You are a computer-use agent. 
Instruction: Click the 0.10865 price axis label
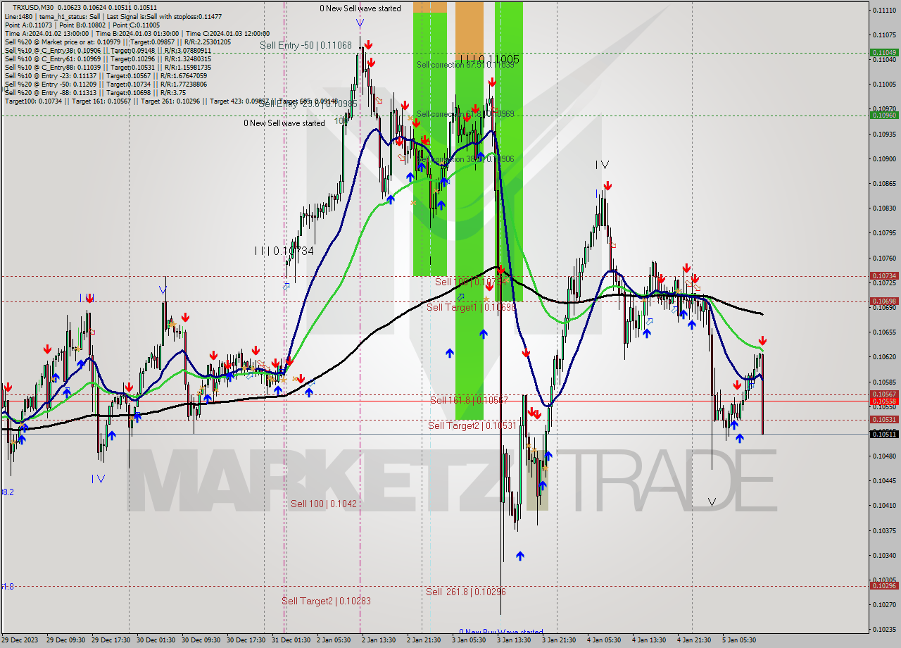[x=884, y=183]
